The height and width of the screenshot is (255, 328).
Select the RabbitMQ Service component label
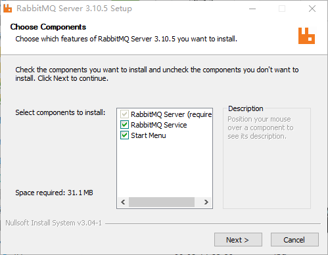(159, 125)
